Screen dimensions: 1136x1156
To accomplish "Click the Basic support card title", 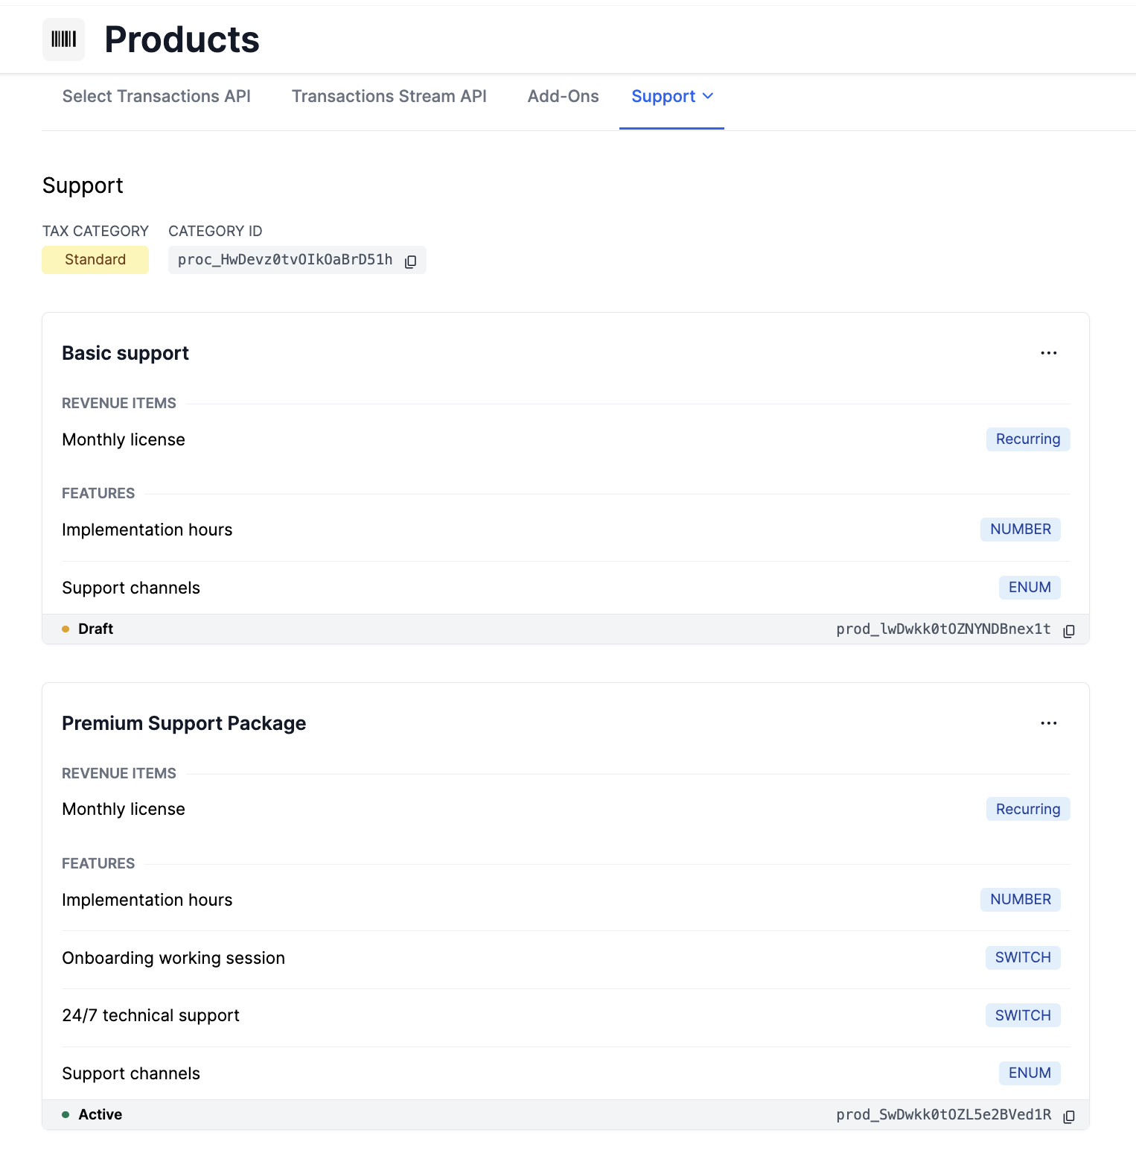I will click(125, 353).
